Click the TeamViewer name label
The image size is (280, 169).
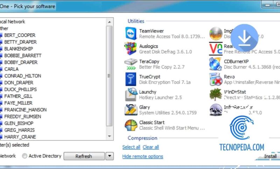pos(152,31)
